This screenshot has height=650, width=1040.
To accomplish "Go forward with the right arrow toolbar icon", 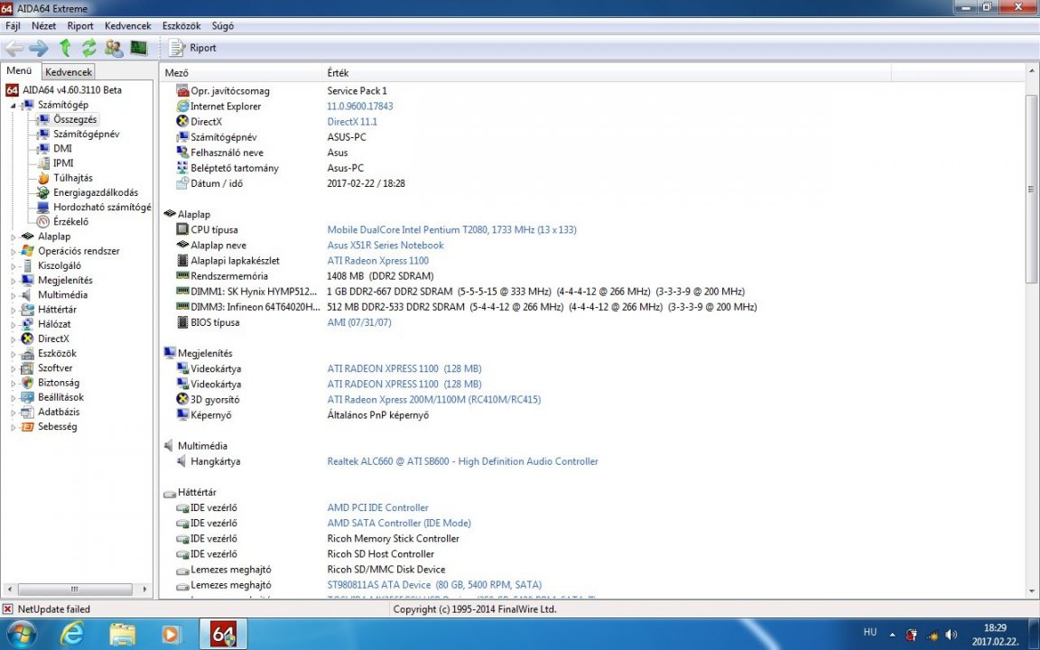I will 39,48.
